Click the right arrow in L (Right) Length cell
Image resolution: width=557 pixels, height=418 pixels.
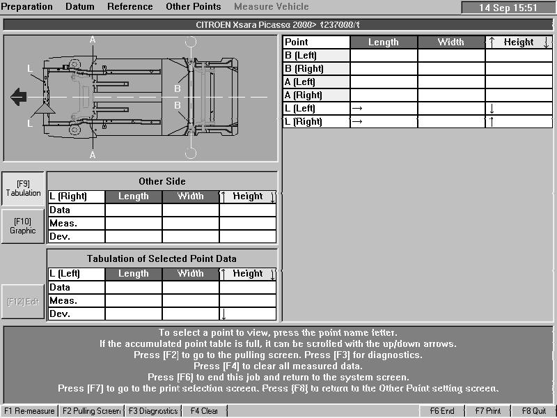coord(357,121)
